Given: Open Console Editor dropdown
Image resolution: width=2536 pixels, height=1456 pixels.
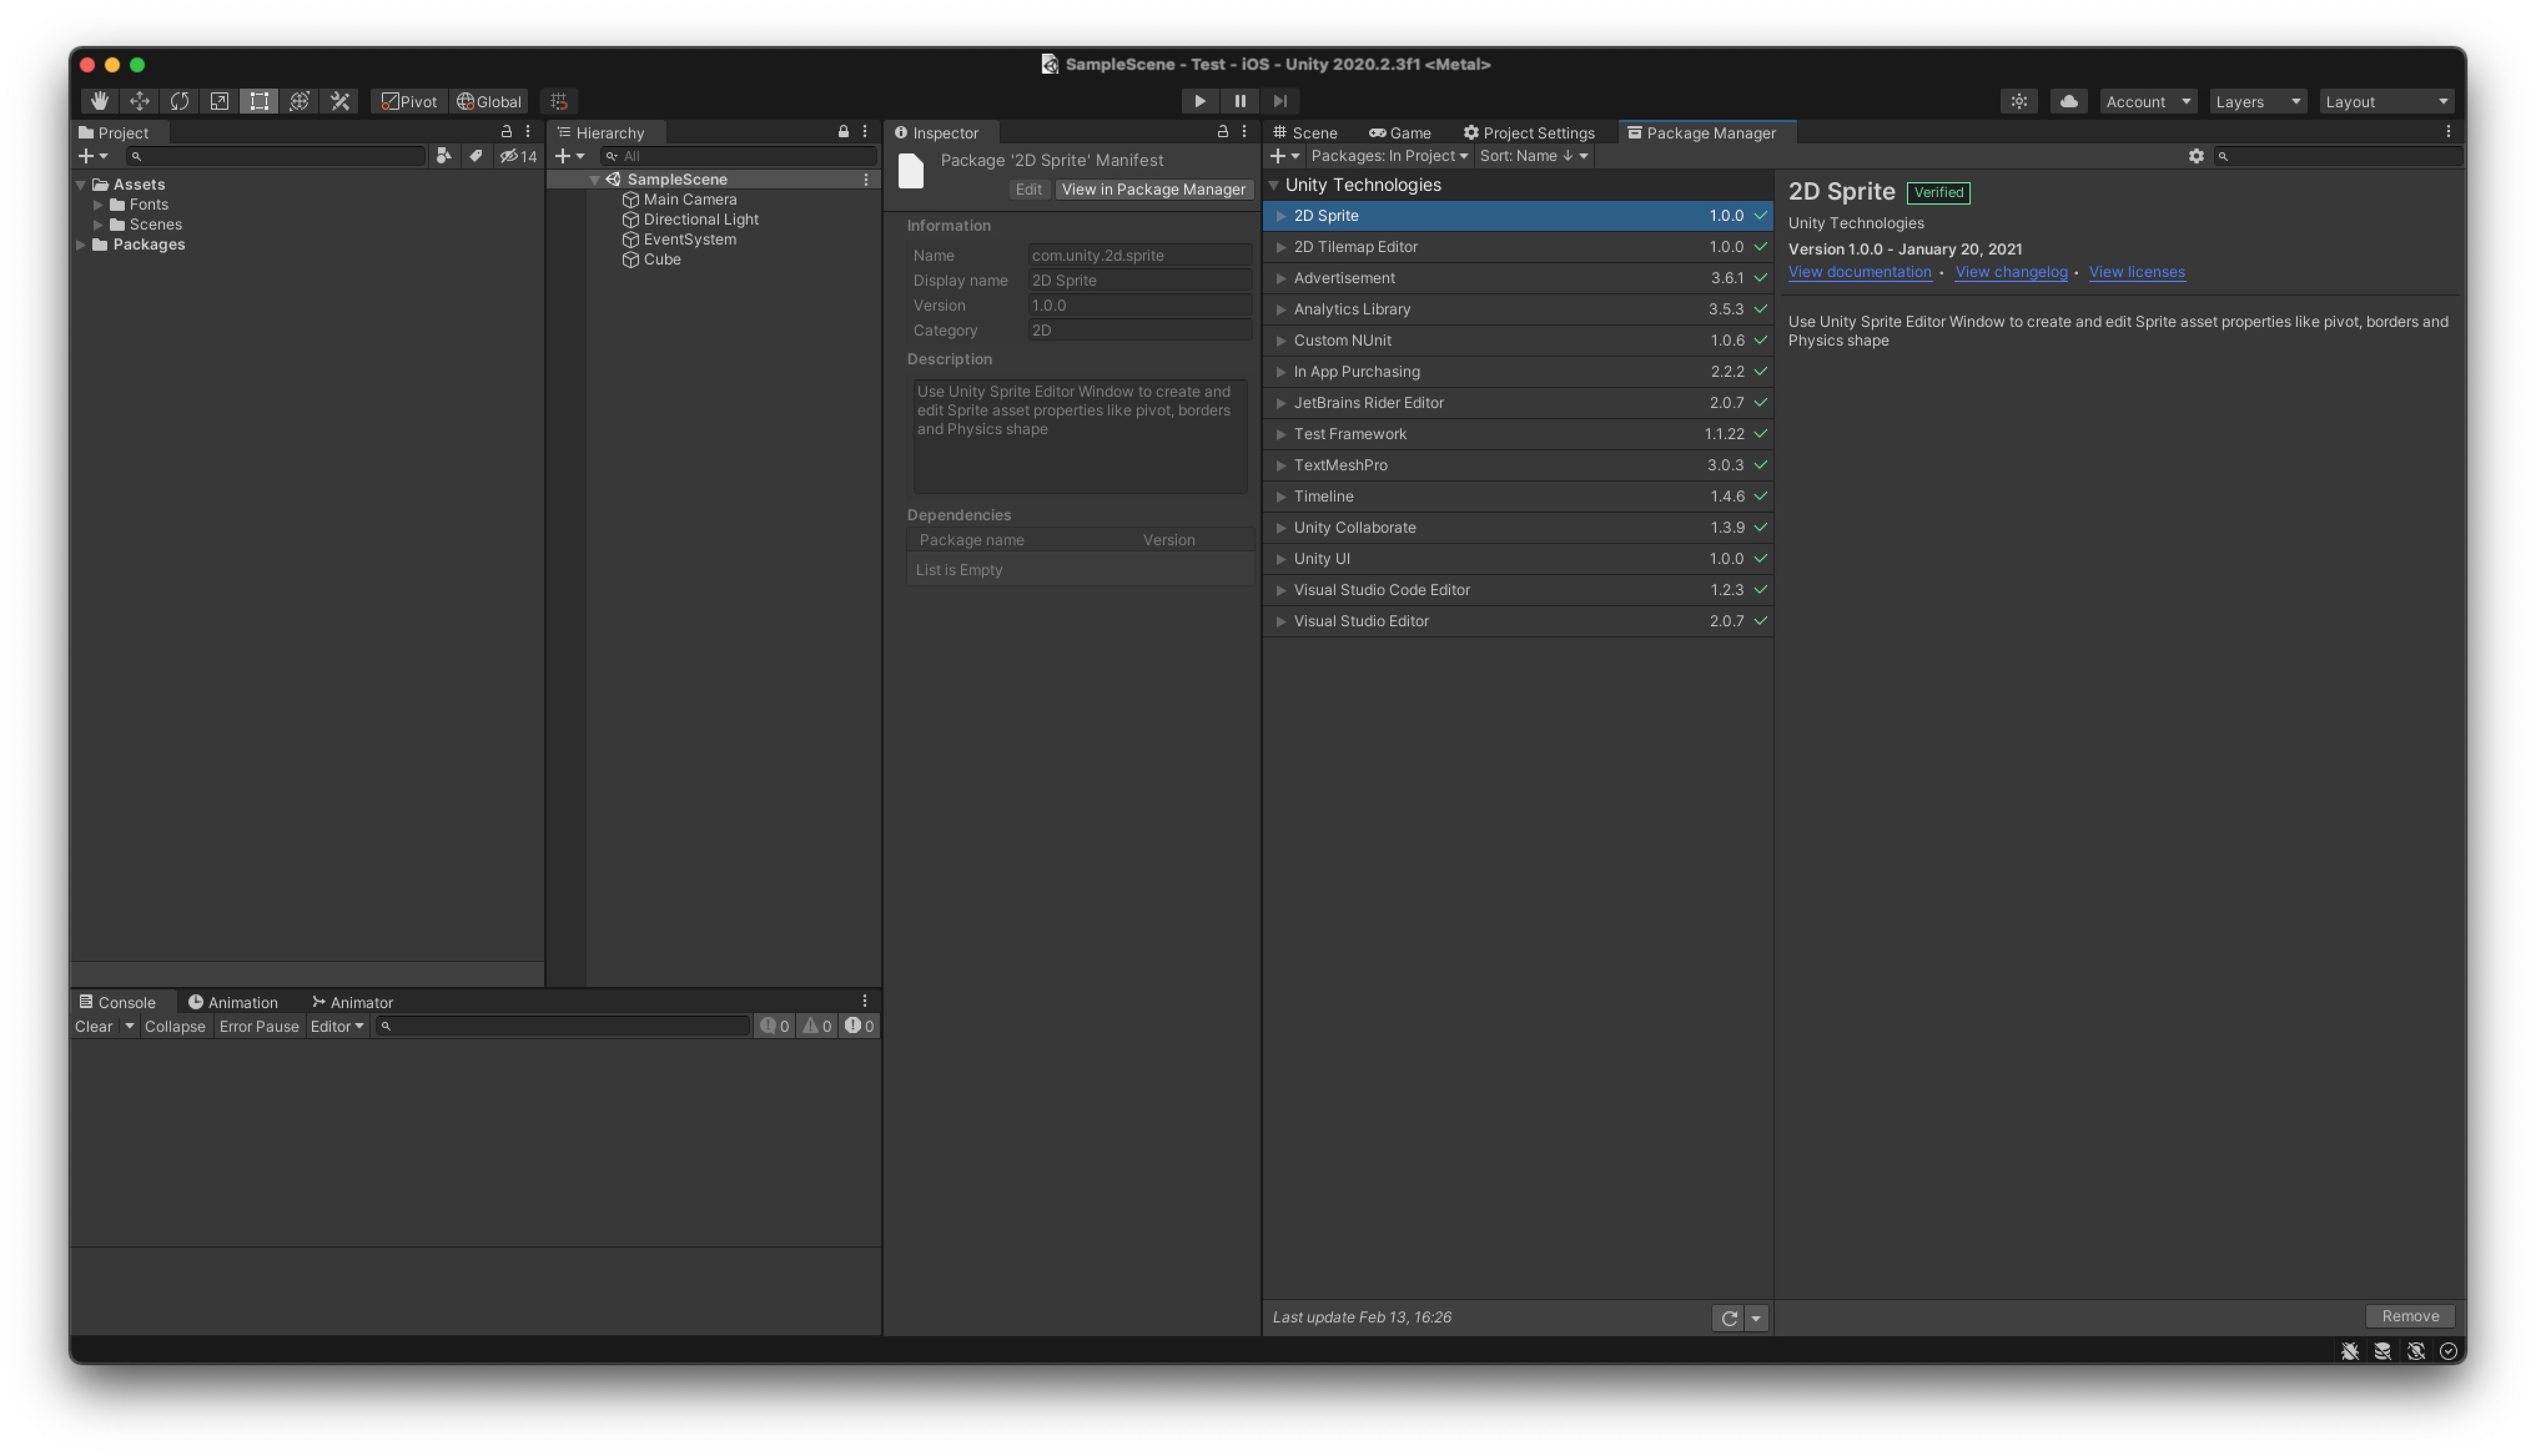Looking at the screenshot, I should tap(337, 1026).
